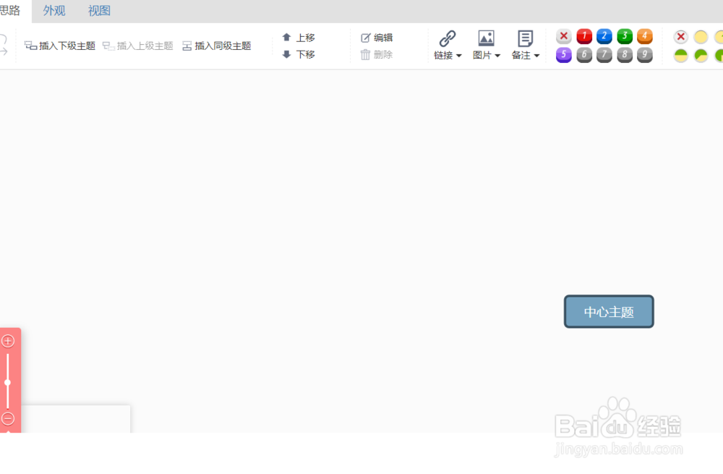Click the zoom slider handle
This screenshot has width=723, height=474.
point(7,383)
